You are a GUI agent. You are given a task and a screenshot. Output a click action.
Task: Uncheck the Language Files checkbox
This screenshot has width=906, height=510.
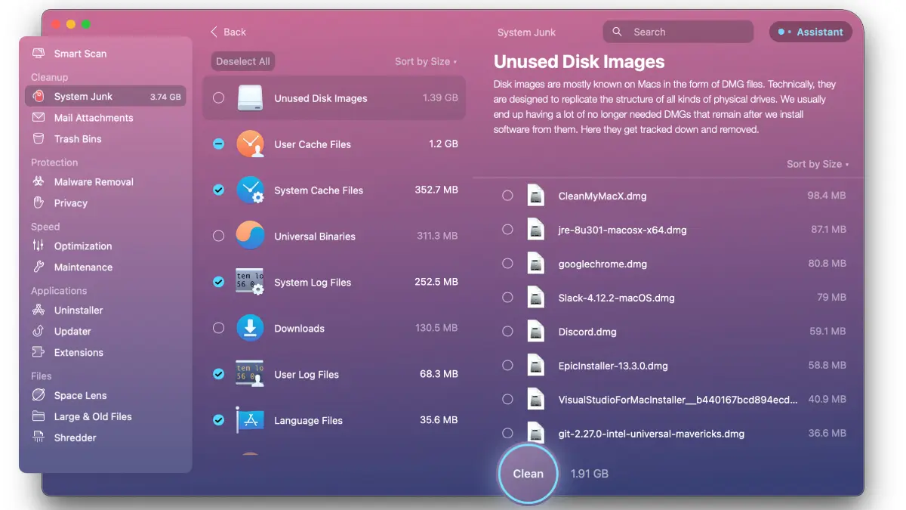(218, 420)
